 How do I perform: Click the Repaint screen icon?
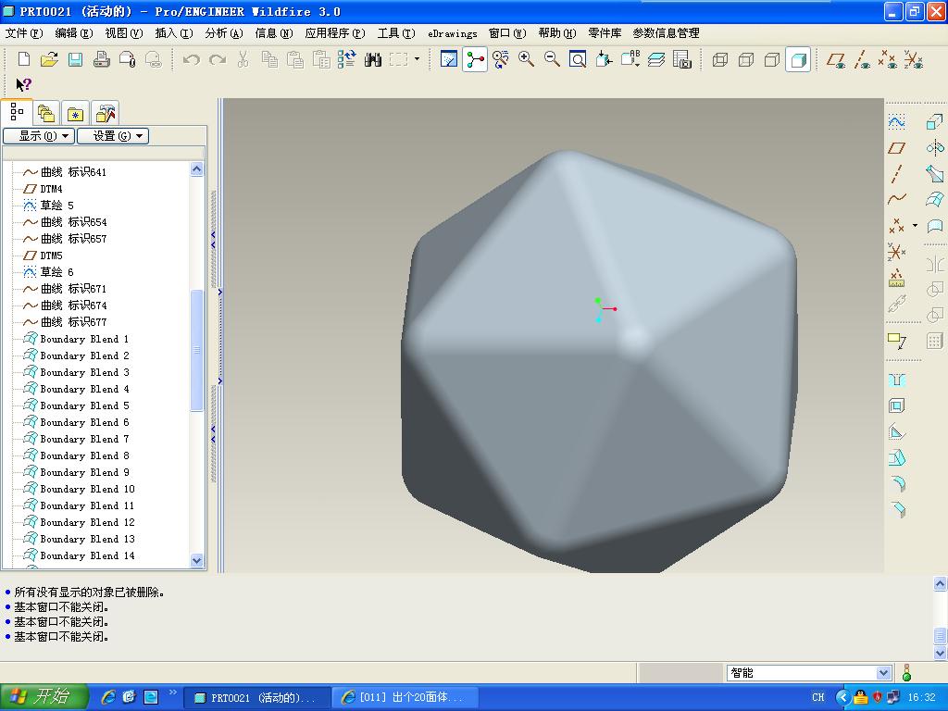point(449,59)
